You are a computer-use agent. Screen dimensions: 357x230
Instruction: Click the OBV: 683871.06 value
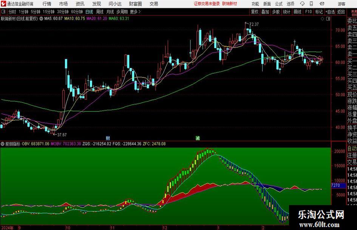(36, 144)
